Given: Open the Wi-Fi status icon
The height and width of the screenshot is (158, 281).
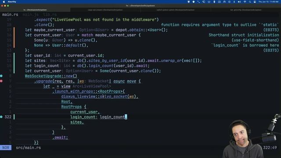Looking at the screenshot, I should pyautogui.click(x=245, y=2).
